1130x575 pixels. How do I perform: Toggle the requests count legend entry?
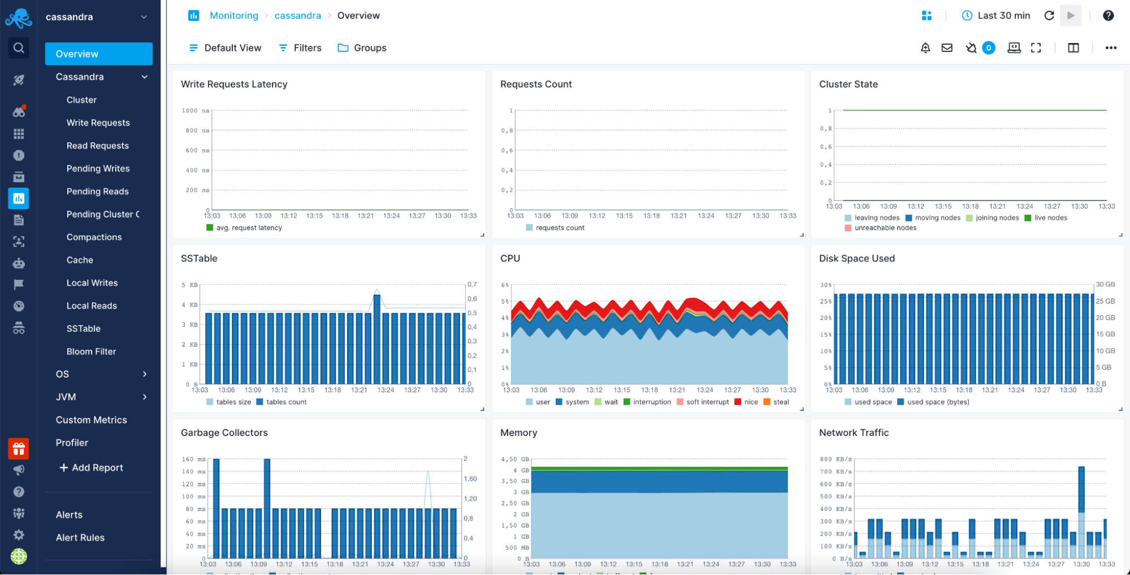pos(555,228)
